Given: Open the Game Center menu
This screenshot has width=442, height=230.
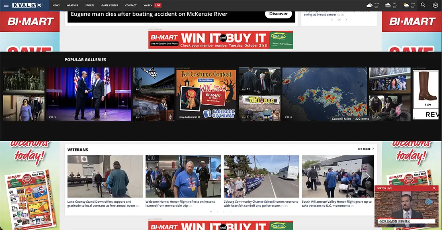Looking at the screenshot, I should point(110,5).
